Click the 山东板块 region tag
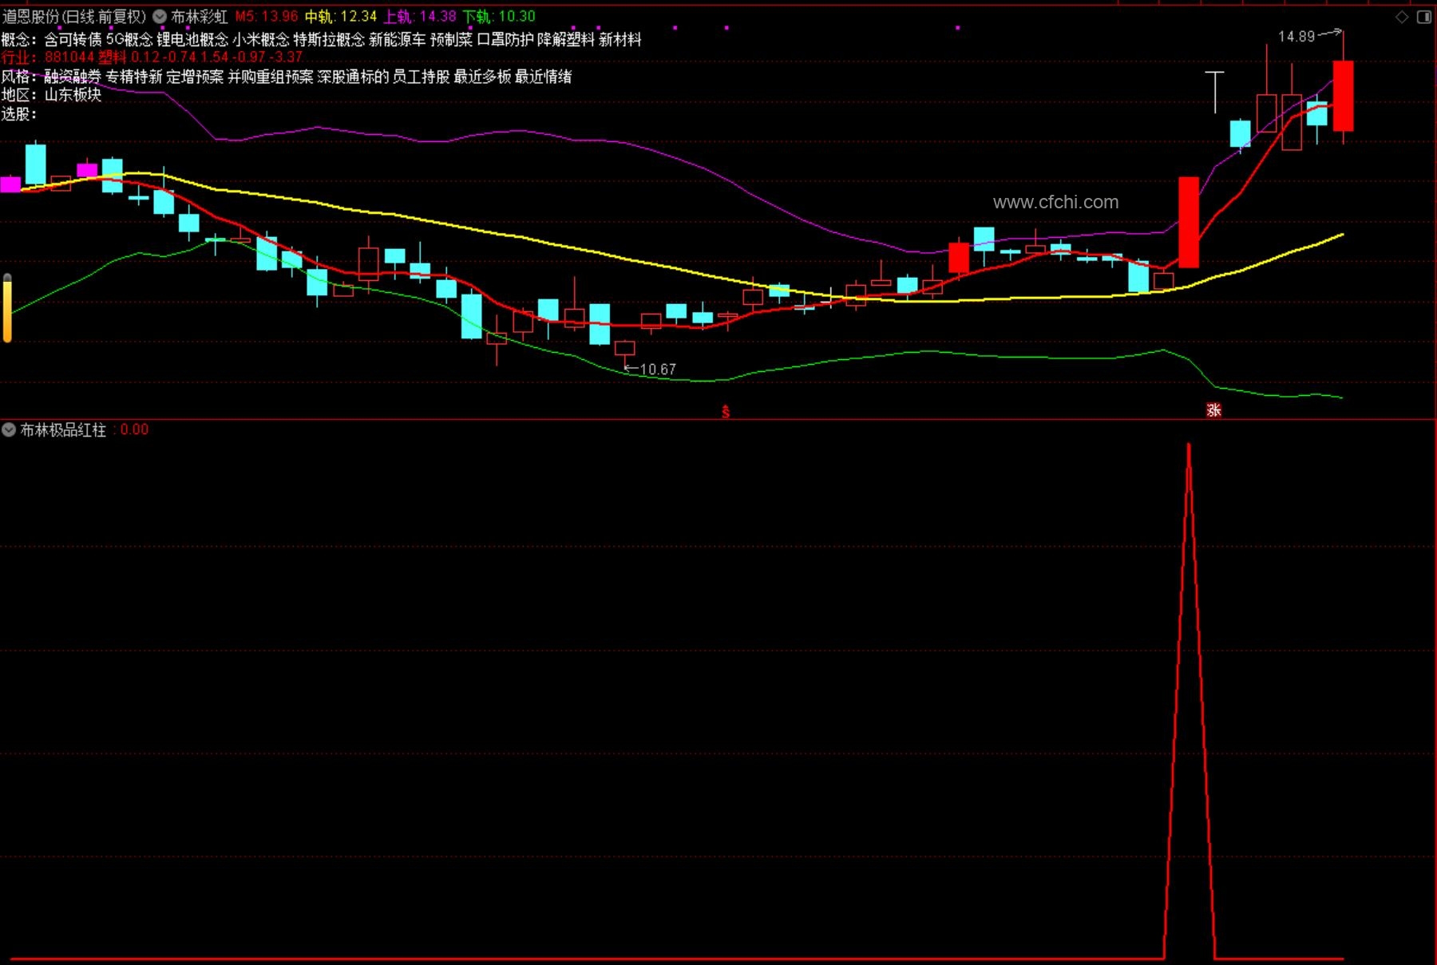Image resolution: width=1437 pixels, height=965 pixels. pyautogui.click(x=73, y=95)
